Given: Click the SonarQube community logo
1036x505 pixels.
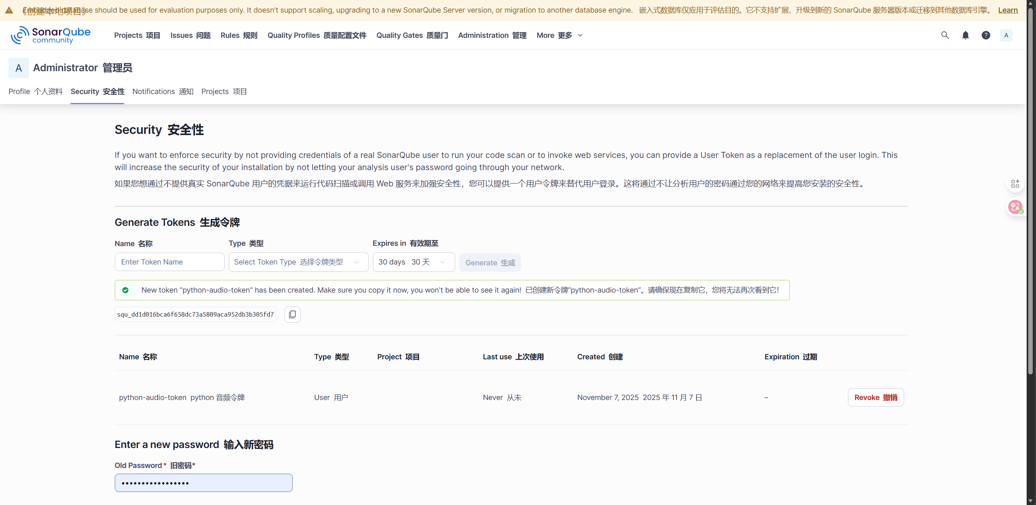Looking at the screenshot, I should click(51, 35).
